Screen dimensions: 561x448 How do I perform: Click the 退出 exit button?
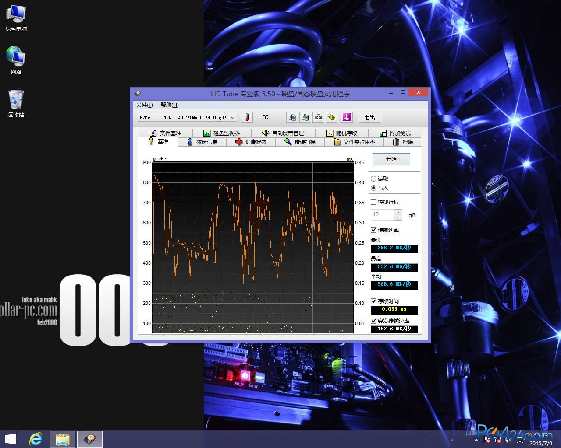[369, 117]
